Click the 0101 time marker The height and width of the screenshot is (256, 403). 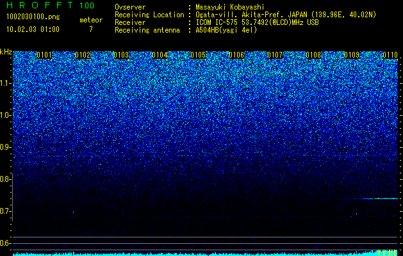pos(44,55)
